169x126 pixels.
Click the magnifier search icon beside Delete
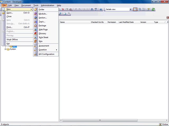tap(71, 9)
